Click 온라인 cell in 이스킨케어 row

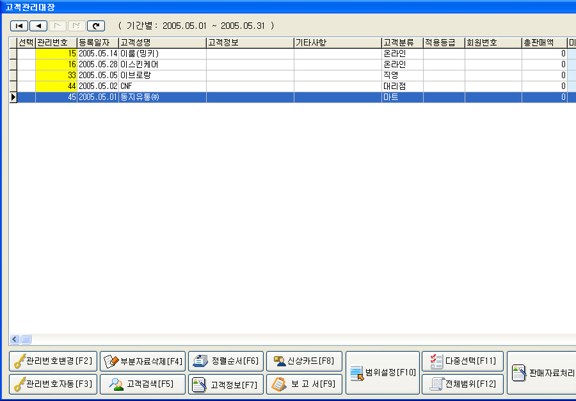[403, 65]
